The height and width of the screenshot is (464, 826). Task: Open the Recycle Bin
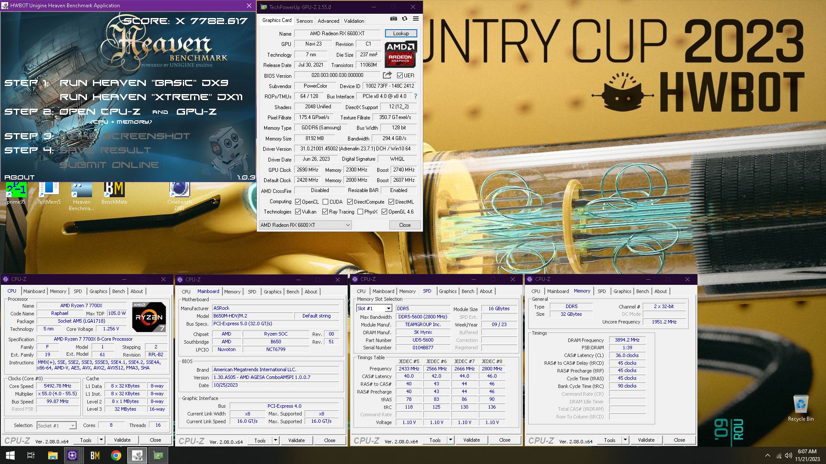(x=801, y=409)
